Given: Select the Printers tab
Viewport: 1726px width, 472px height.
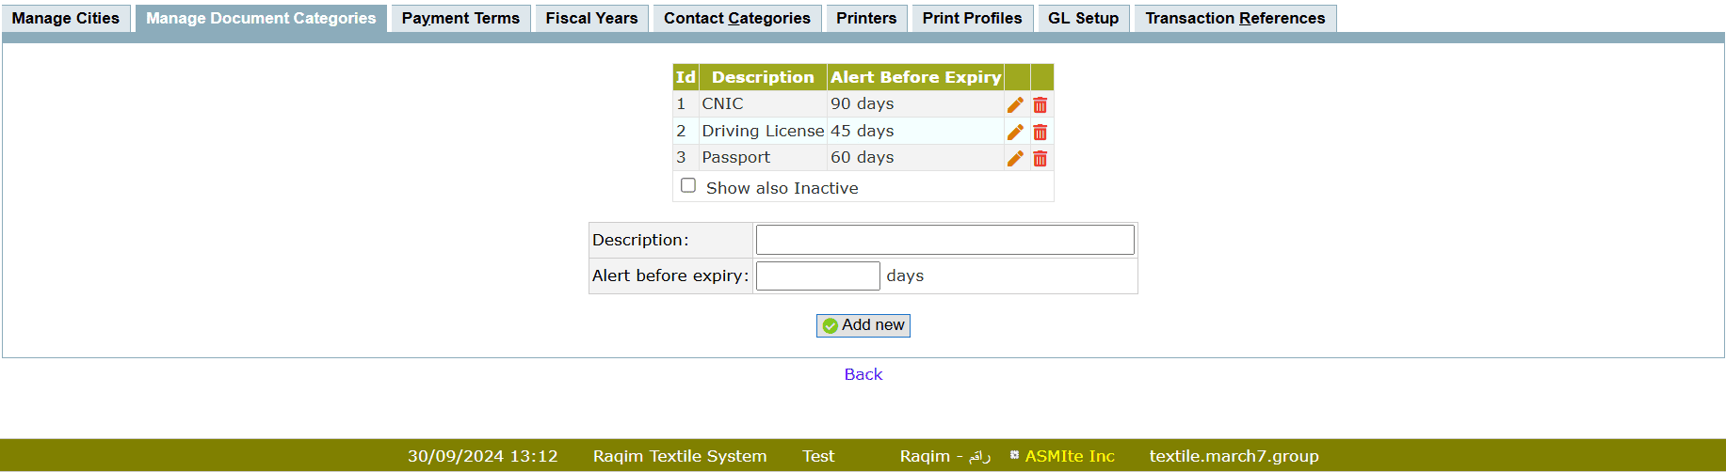Looking at the screenshot, I should (866, 18).
